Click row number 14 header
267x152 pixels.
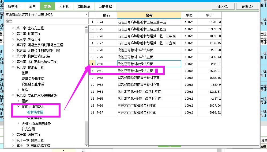(x=92, y=113)
